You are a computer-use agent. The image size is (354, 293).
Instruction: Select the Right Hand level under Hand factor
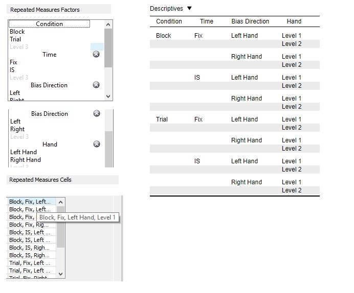click(26, 160)
